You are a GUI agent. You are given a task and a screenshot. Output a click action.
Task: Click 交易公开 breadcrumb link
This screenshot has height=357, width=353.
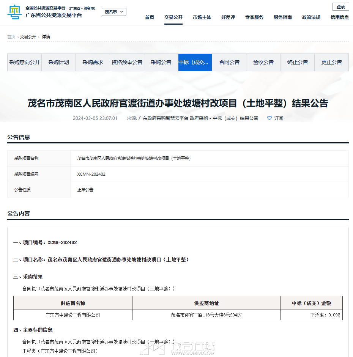(x=28, y=37)
